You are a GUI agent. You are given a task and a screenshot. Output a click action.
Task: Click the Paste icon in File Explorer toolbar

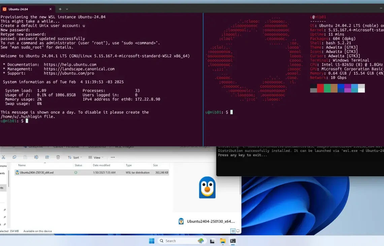(x=25, y=157)
